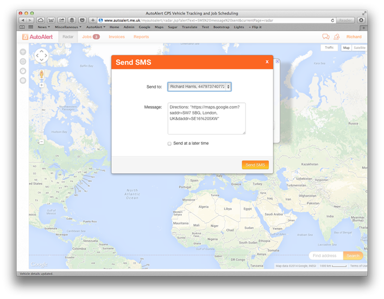This screenshot has height=299, width=384.
Task: Open Lights bookmark
Action: pyautogui.click(x=239, y=27)
